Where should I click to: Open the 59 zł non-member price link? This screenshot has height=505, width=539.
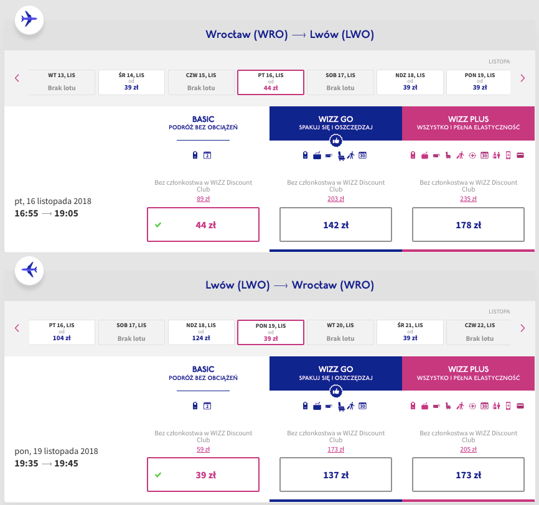(203, 450)
